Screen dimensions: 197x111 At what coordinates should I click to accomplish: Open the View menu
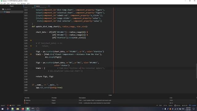pos(8,3)
